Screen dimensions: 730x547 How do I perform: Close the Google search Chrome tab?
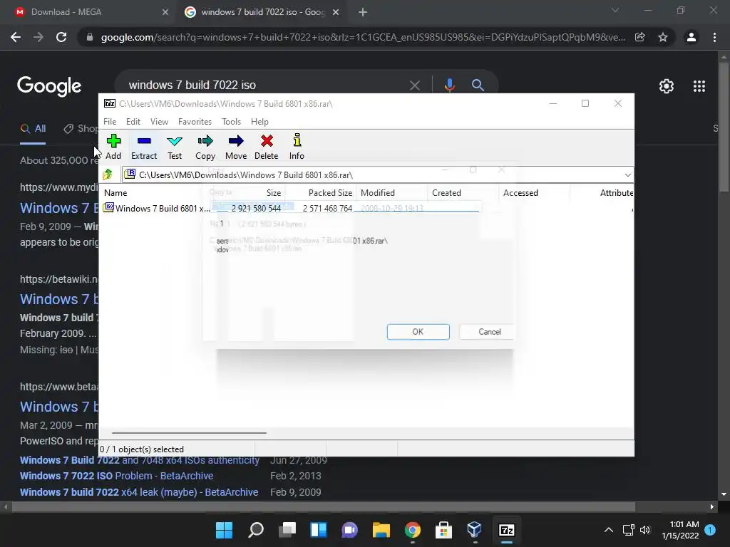pyautogui.click(x=336, y=12)
